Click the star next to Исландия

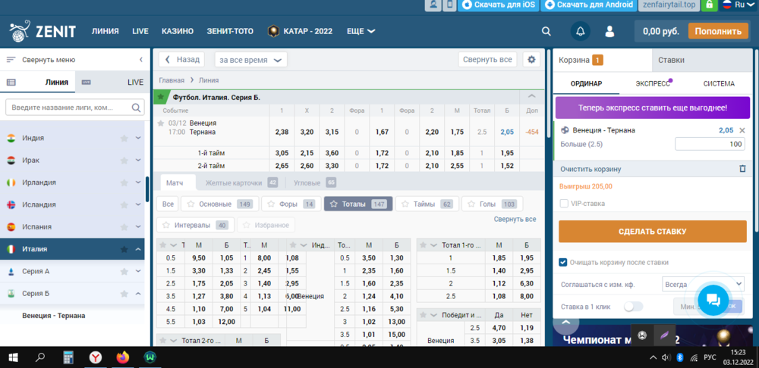click(x=124, y=204)
